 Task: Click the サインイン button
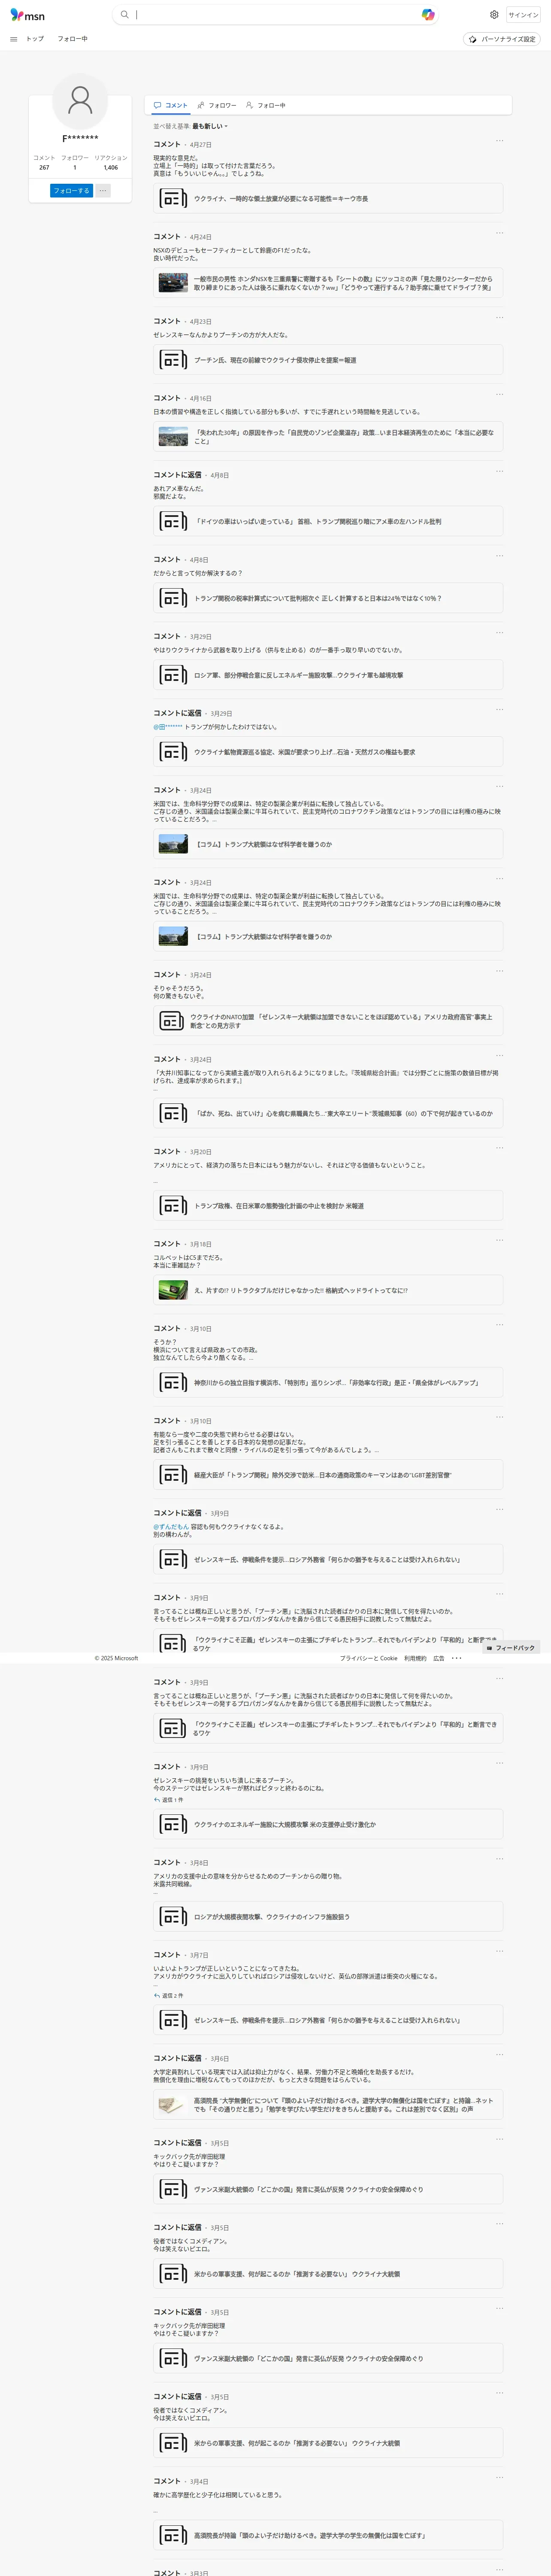coord(523,15)
